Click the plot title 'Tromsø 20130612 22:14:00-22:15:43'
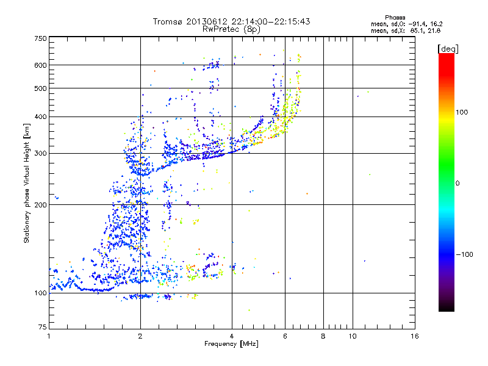 point(231,21)
